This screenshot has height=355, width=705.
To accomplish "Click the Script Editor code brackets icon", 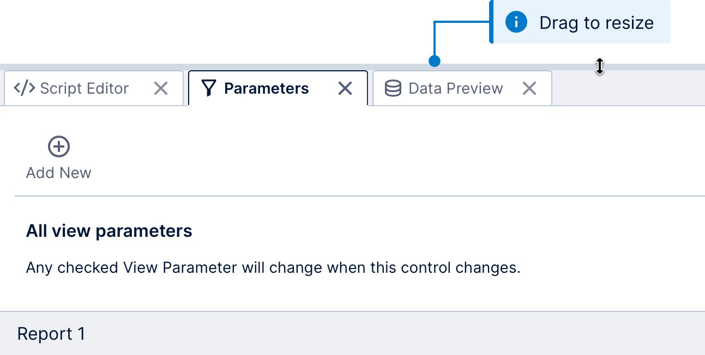I will [25, 88].
